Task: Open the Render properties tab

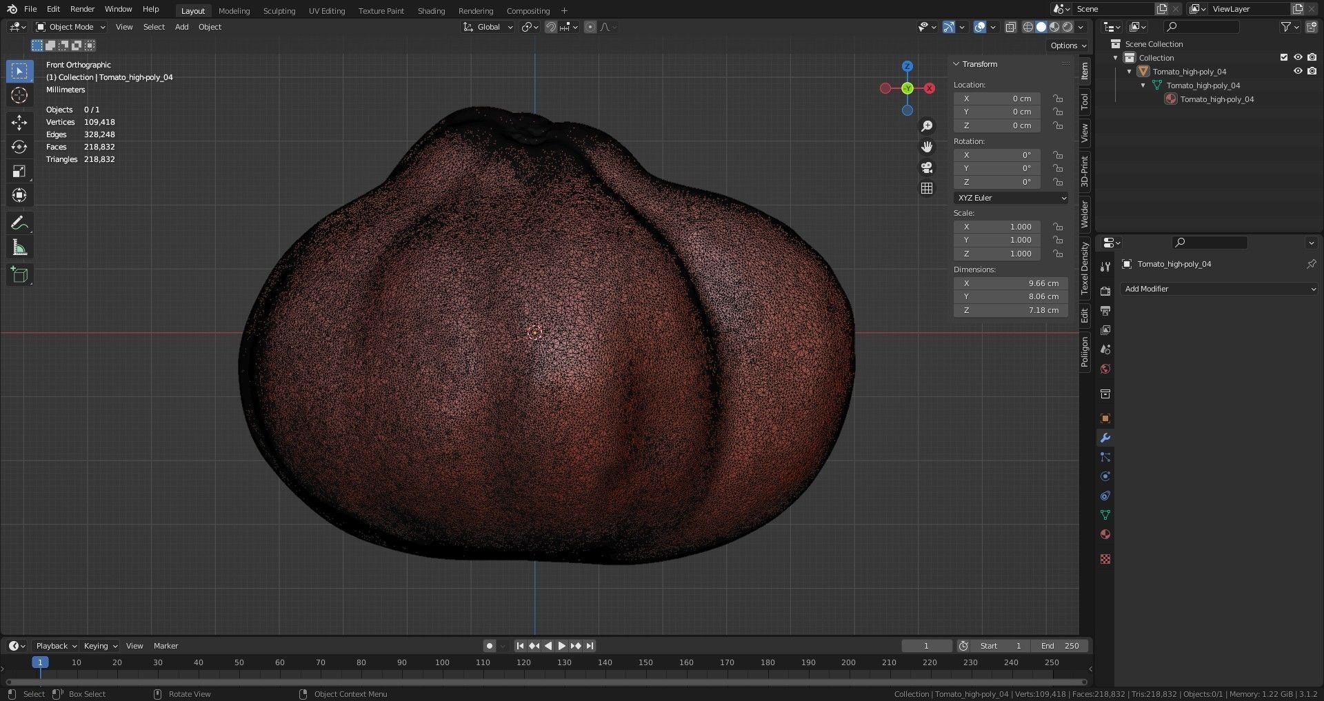Action: pos(1105,292)
